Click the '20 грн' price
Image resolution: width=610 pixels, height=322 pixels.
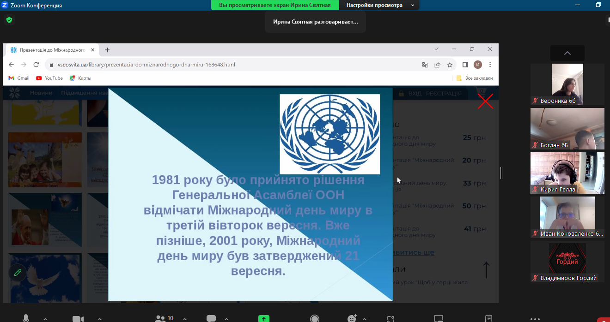[x=474, y=160]
